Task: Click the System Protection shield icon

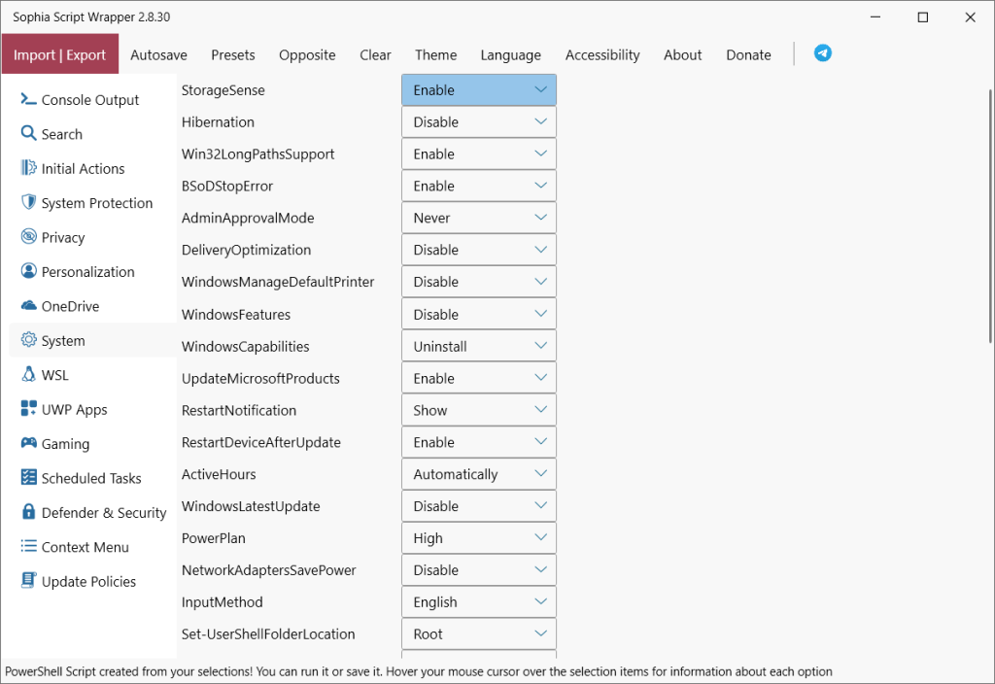Action: pos(28,202)
